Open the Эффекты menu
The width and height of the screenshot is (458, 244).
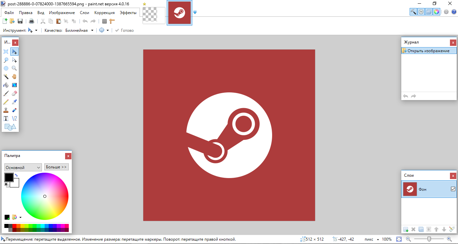pos(128,13)
